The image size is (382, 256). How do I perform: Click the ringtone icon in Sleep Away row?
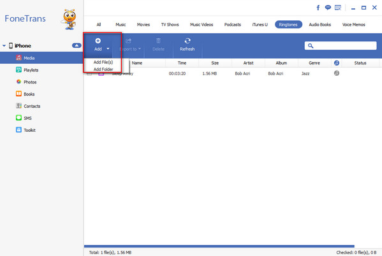(x=337, y=73)
